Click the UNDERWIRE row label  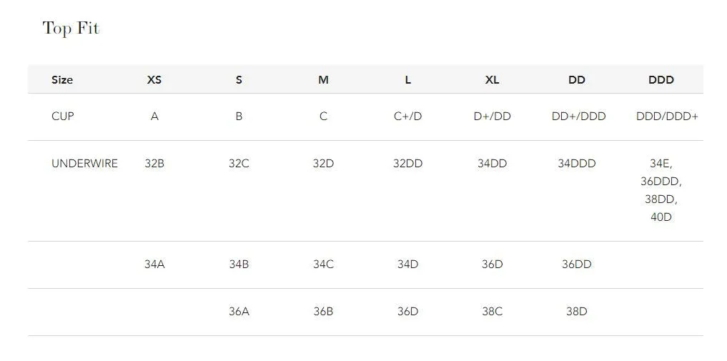click(x=85, y=163)
